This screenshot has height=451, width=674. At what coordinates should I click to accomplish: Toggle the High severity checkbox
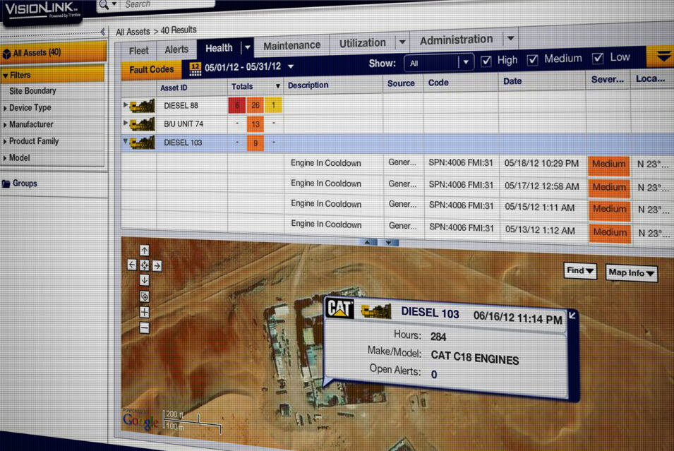click(486, 61)
